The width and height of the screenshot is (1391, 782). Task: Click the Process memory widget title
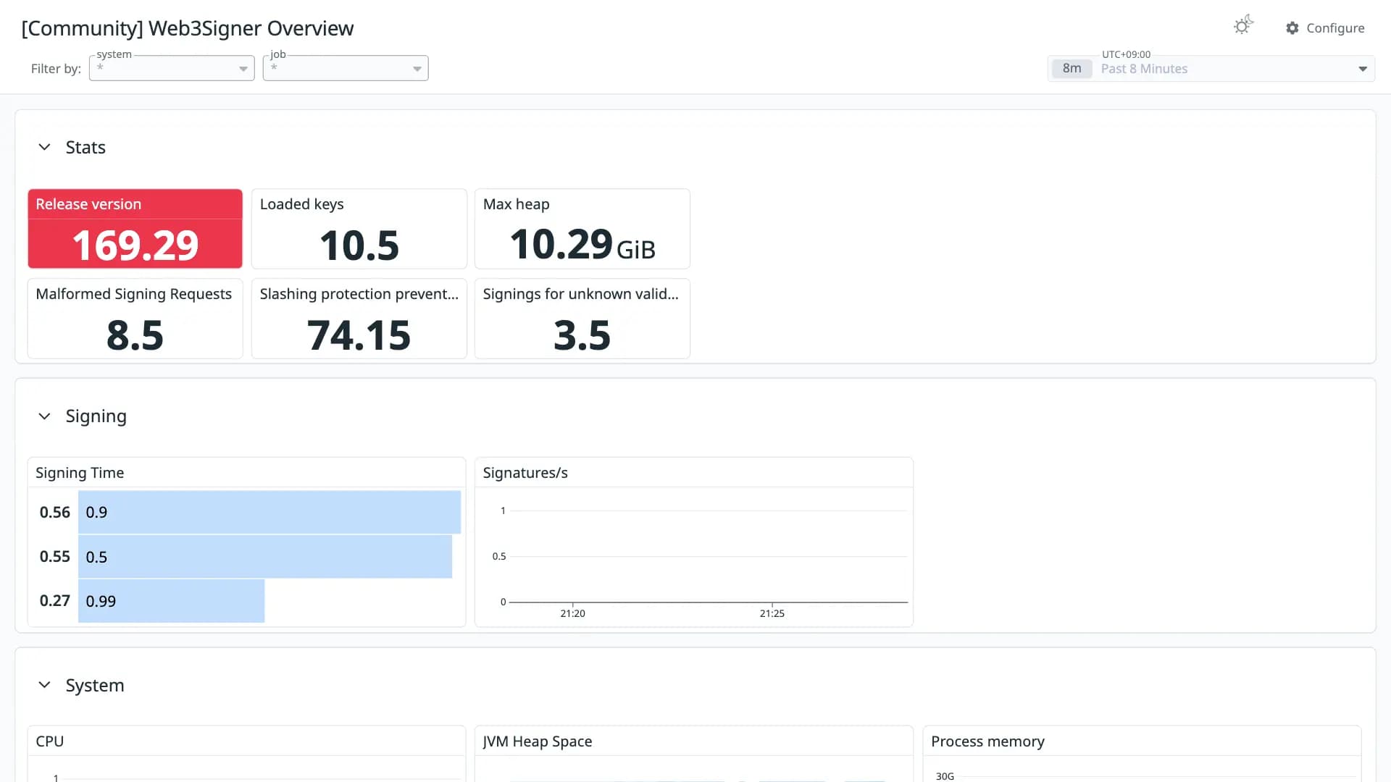click(987, 741)
